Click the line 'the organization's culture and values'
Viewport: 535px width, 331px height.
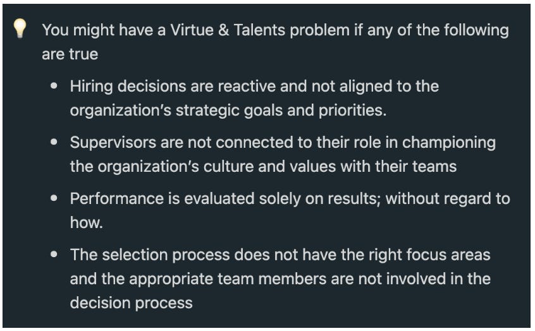pos(263,167)
